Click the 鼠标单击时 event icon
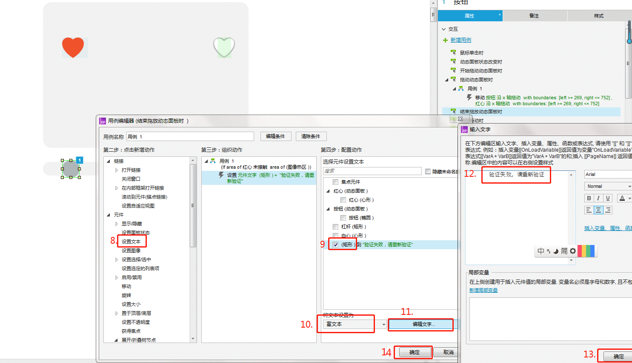Viewport: 632px width, 363px height. 454,52
